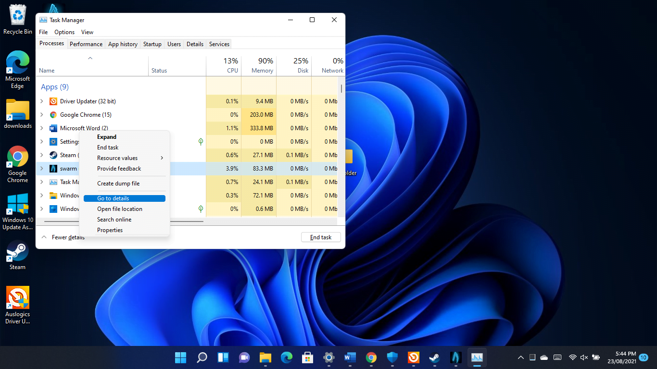Choose Open file location from the context menu
657x369 pixels.
click(x=120, y=209)
